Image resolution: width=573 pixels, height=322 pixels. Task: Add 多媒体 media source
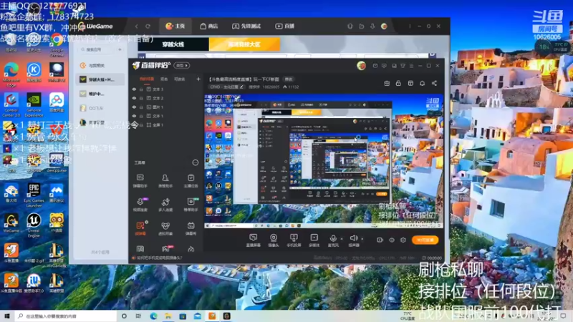tap(314, 240)
